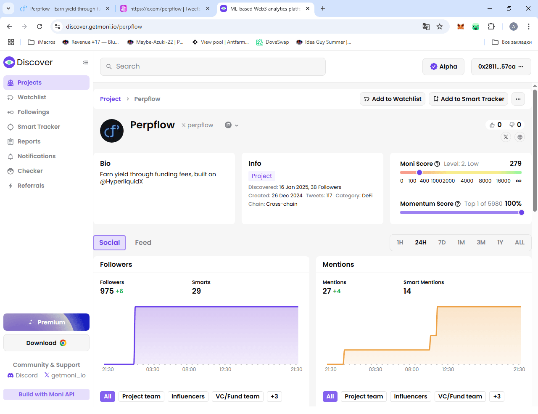Open the Smart Tracker sidebar item
The height and width of the screenshot is (414, 538).
pos(46,127)
